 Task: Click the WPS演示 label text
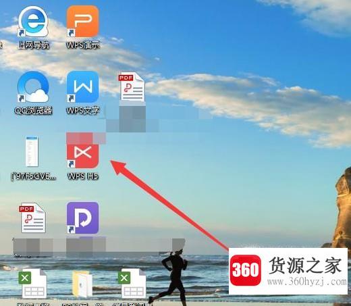(x=83, y=45)
